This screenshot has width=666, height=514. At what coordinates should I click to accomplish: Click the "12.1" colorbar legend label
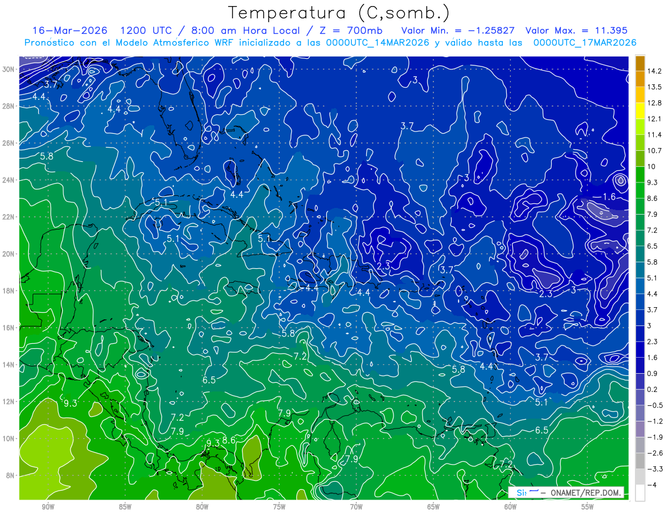click(655, 119)
